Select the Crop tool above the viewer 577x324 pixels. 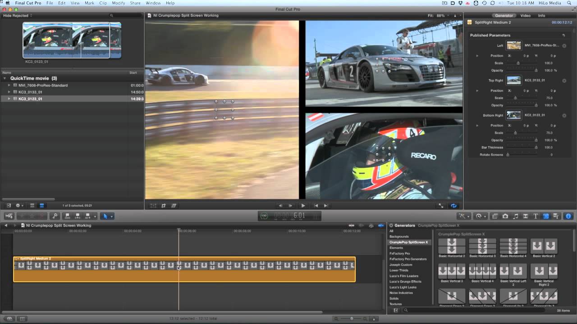coord(164,205)
